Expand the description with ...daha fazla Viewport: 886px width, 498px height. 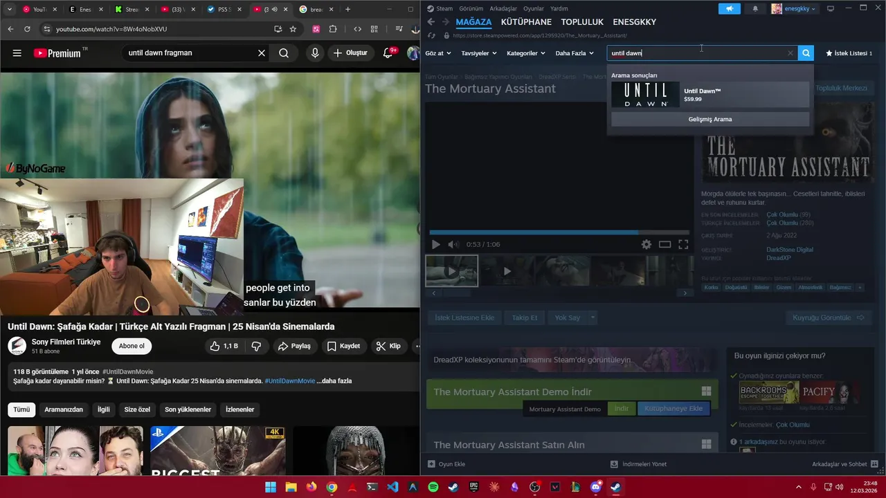pyautogui.click(x=334, y=381)
